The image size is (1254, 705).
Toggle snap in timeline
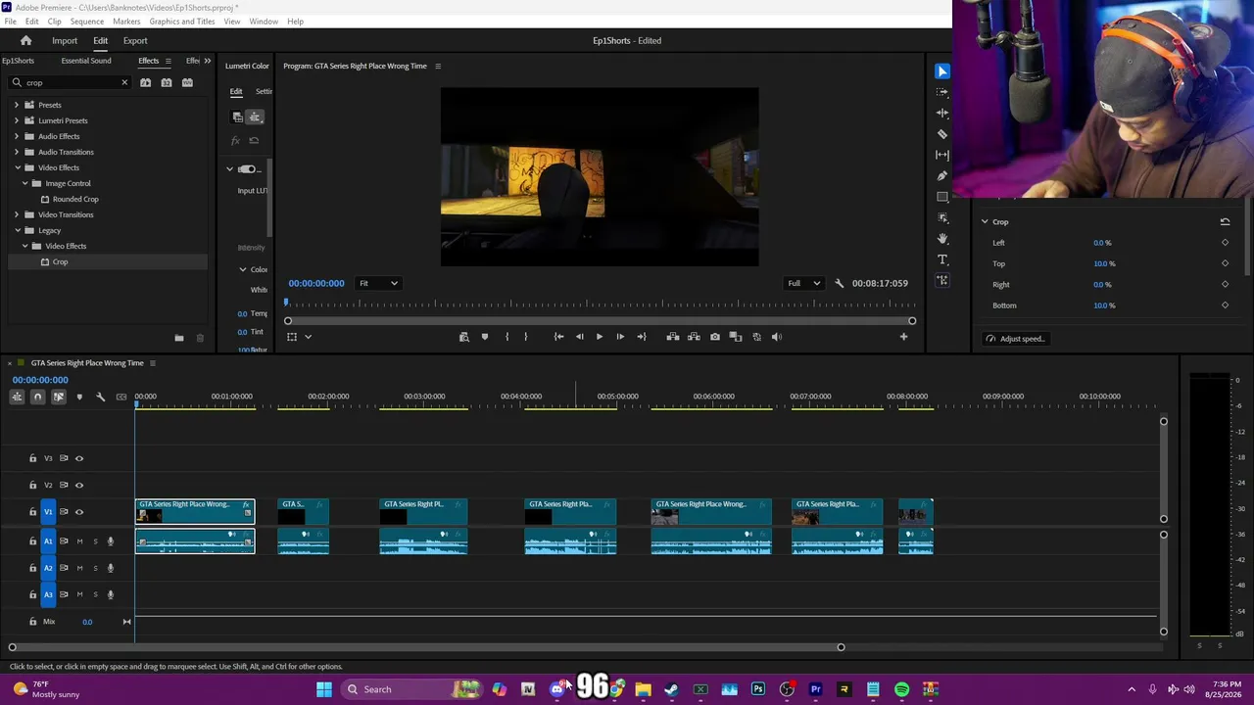coord(37,397)
